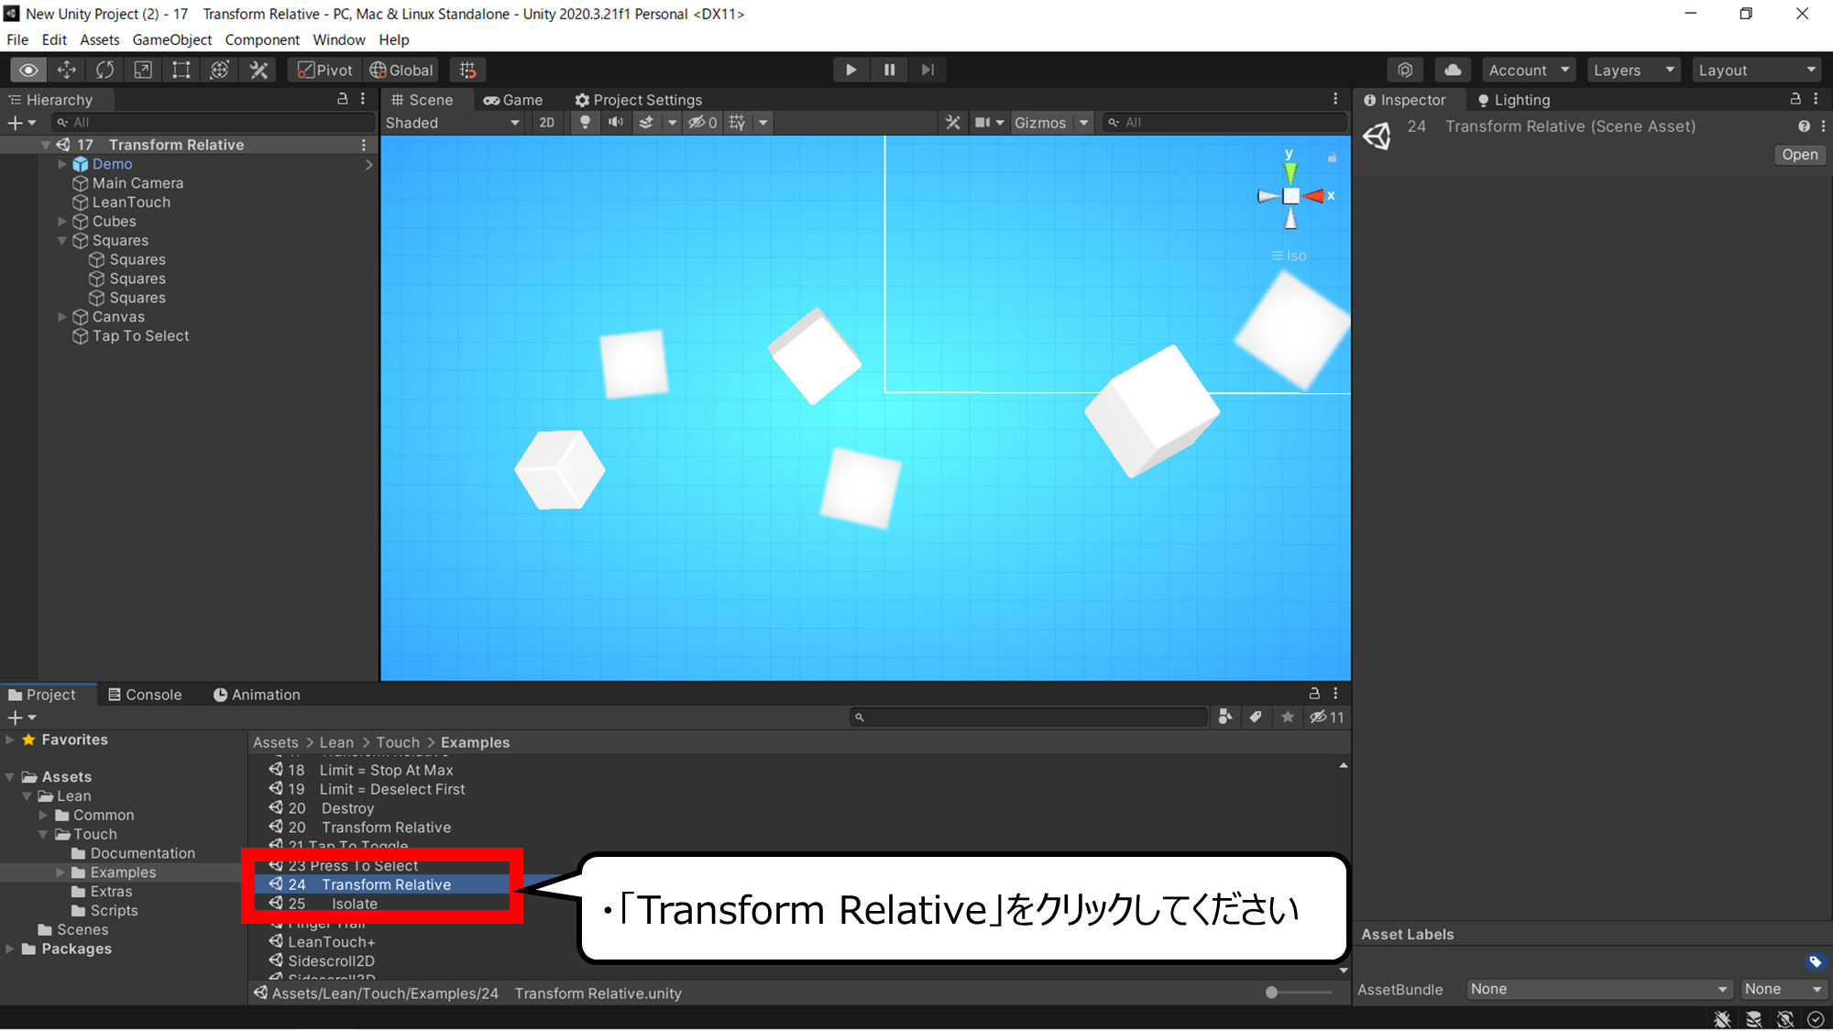The height and width of the screenshot is (1031, 1833).
Task: Click the Step frame button
Action: 927,70
